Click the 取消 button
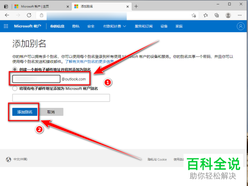 coord(51,112)
